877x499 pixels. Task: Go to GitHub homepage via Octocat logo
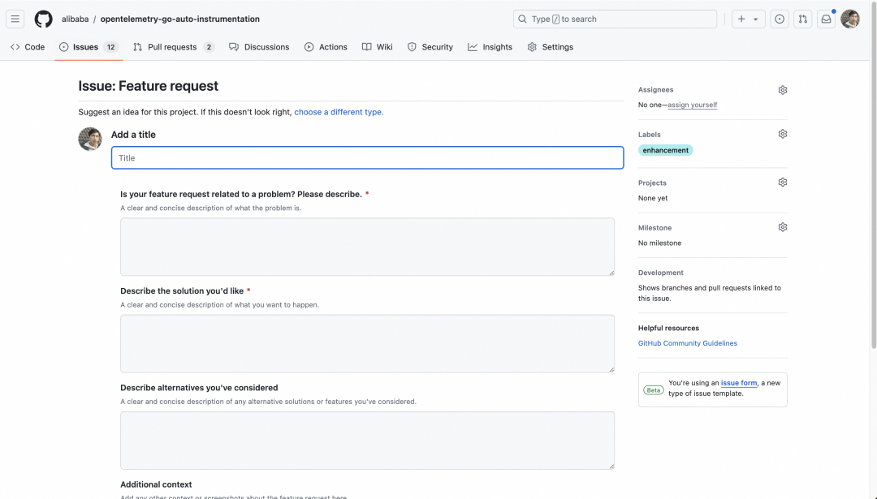point(43,19)
